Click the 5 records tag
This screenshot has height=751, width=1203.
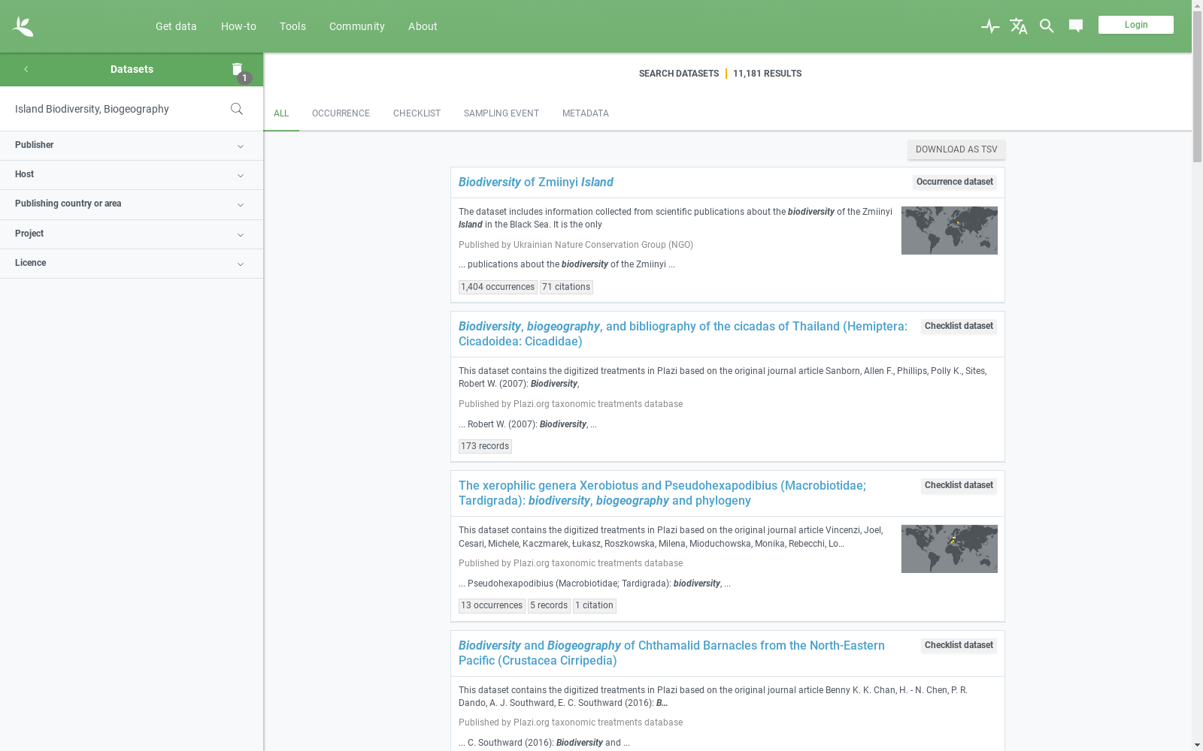click(549, 605)
